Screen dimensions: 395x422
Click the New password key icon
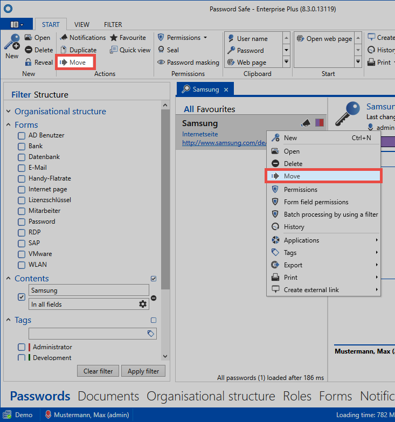12,42
